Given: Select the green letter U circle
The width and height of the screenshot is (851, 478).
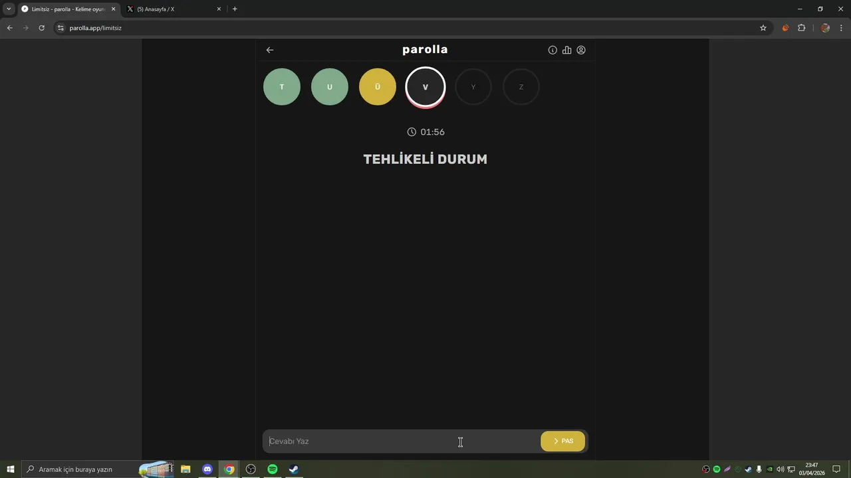Looking at the screenshot, I should pos(330,87).
